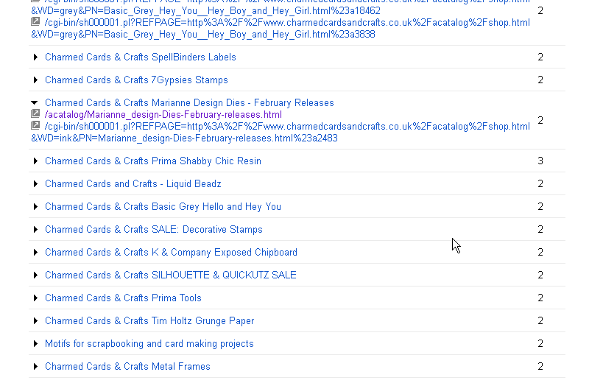The image size is (589, 383).
Task: Click the Basic Grey Hello and Hey You title
Action: [163, 207]
